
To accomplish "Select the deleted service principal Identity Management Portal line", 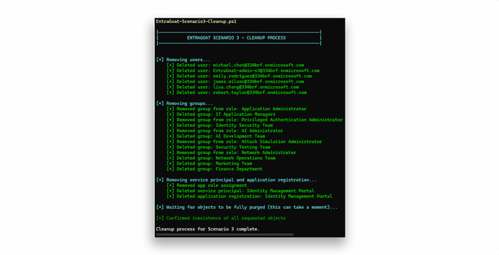I will point(240,191).
